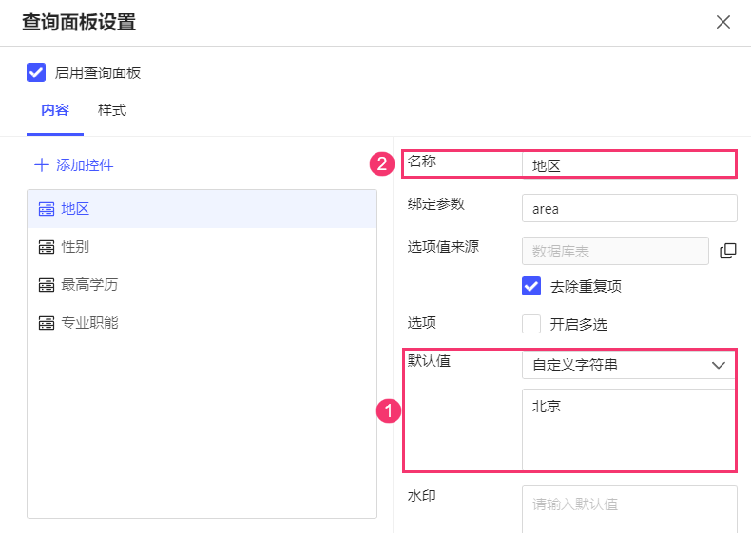
Task: Click the 默认值 dropdown chevron arrow
Action: [718, 365]
